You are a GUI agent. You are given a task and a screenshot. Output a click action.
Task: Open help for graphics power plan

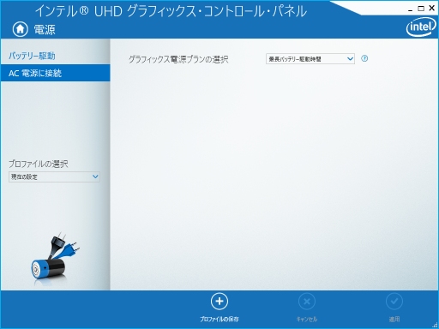pos(364,58)
